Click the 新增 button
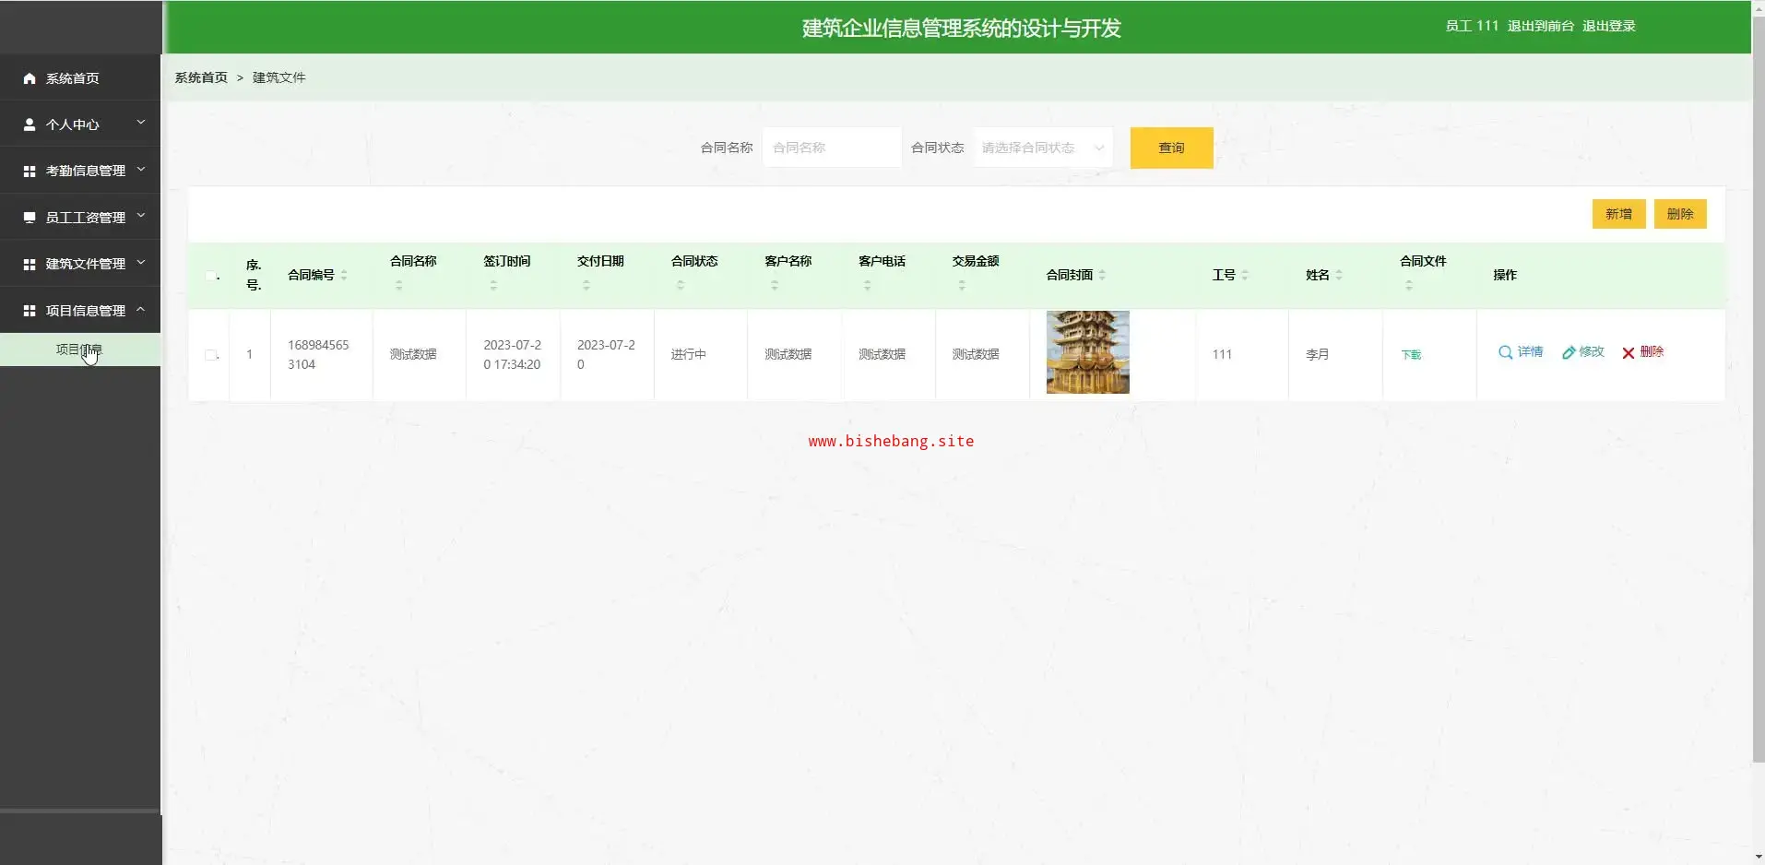1765x865 pixels. [x=1618, y=214]
